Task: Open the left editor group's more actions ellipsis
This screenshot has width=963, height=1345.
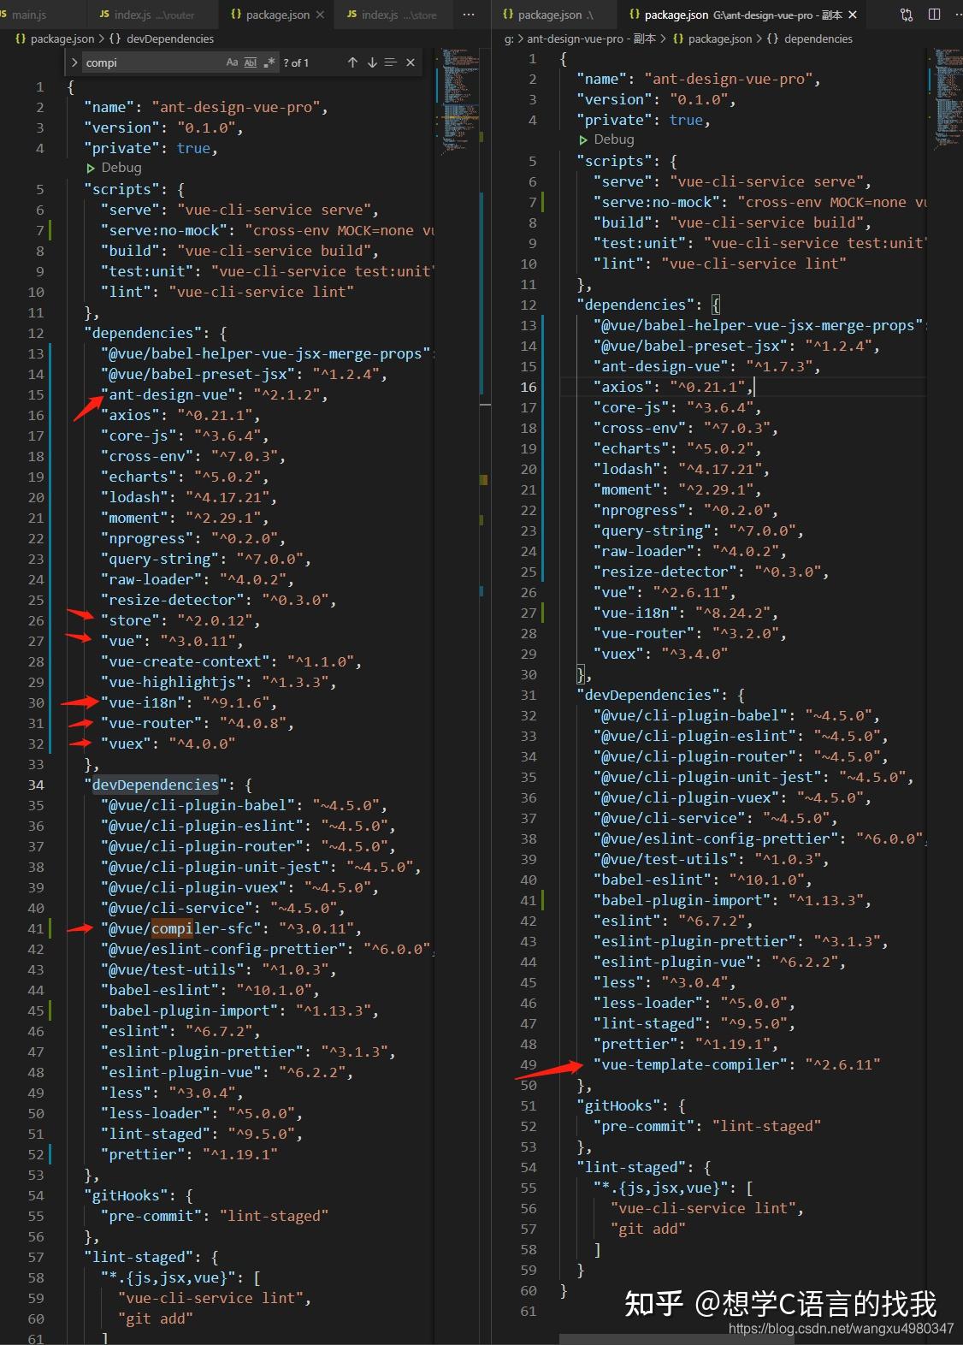Action: pos(469,15)
